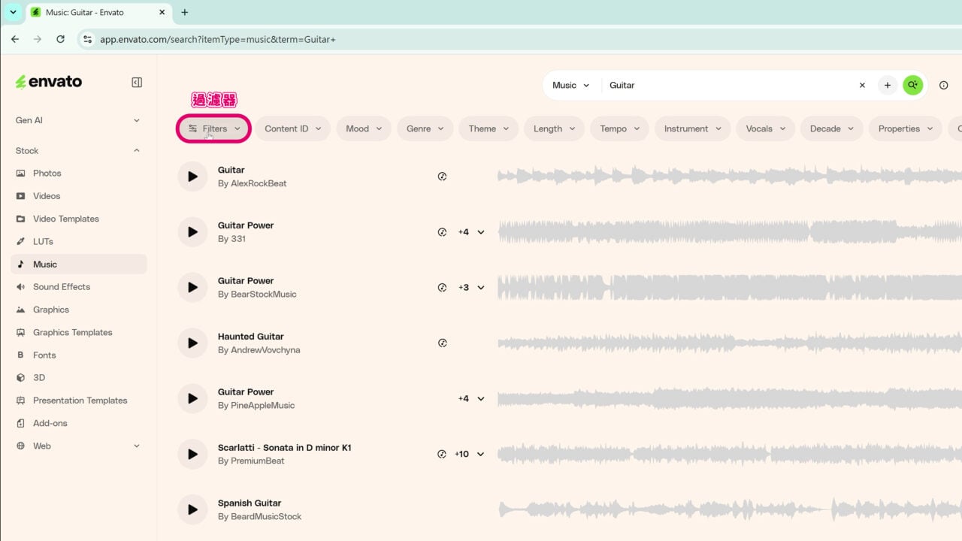
Task: Seek in the Guitar by AlexRockBeat waveform
Action: click(729, 177)
